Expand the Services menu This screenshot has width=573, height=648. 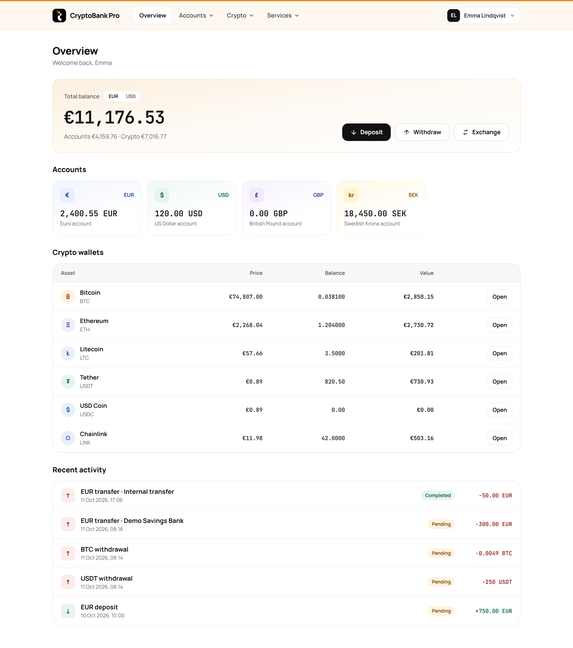pyautogui.click(x=283, y=15)
